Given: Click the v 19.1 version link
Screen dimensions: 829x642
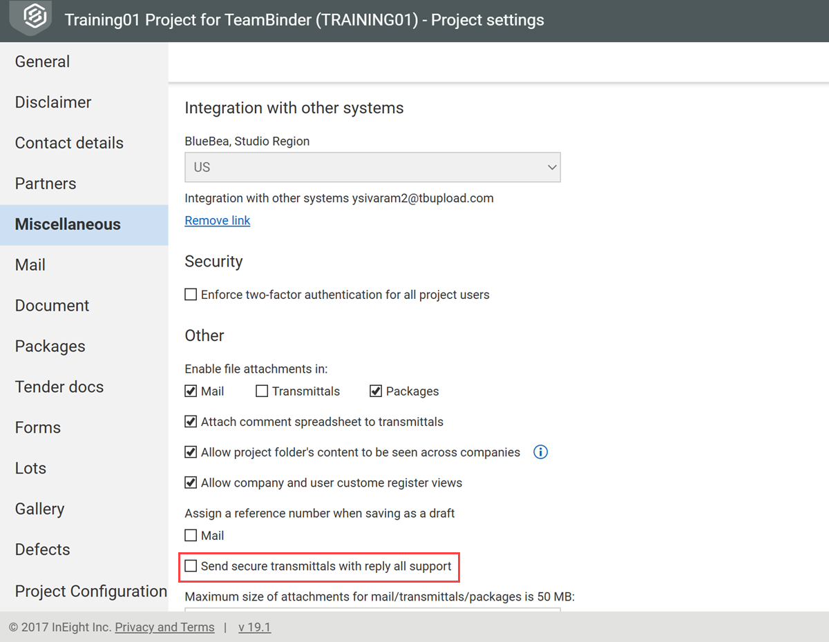Looking at the screenshot, I should [x=254, y=628].
